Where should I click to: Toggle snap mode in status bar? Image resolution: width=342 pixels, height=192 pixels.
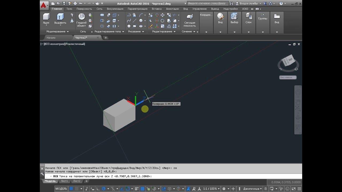tap(77, 189)
